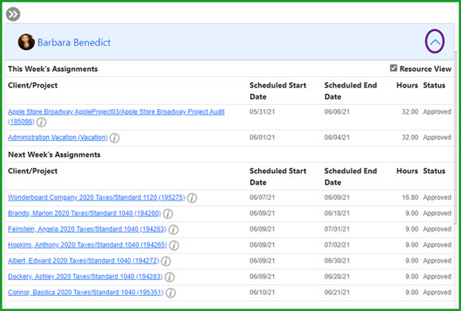
Task: Open Dockery, Ashley 2020 Taxes link
Action: (x=85, y=277)
